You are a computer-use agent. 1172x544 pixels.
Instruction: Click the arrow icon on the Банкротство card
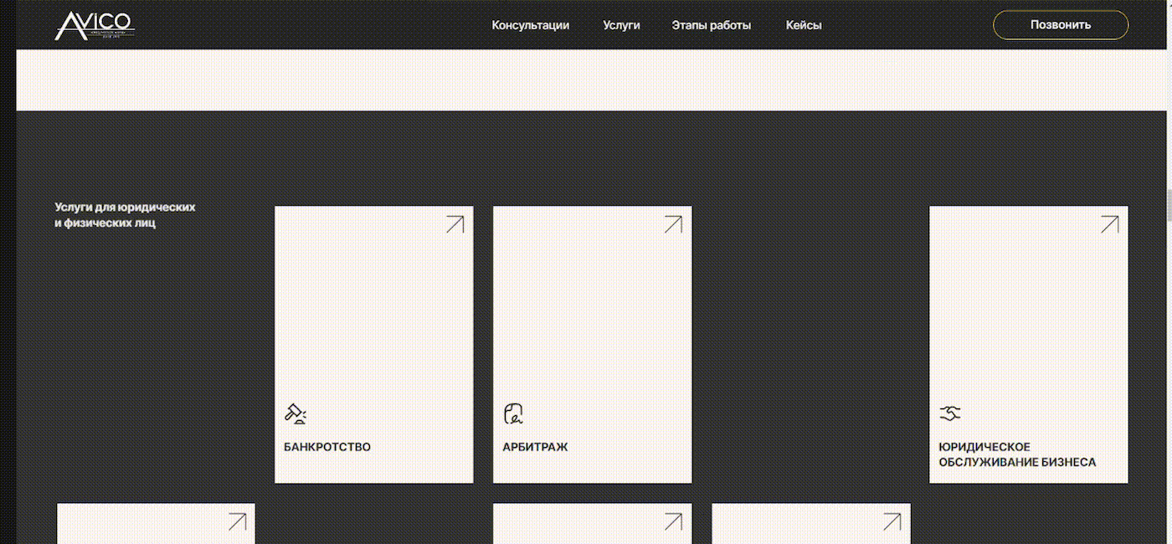455,224
